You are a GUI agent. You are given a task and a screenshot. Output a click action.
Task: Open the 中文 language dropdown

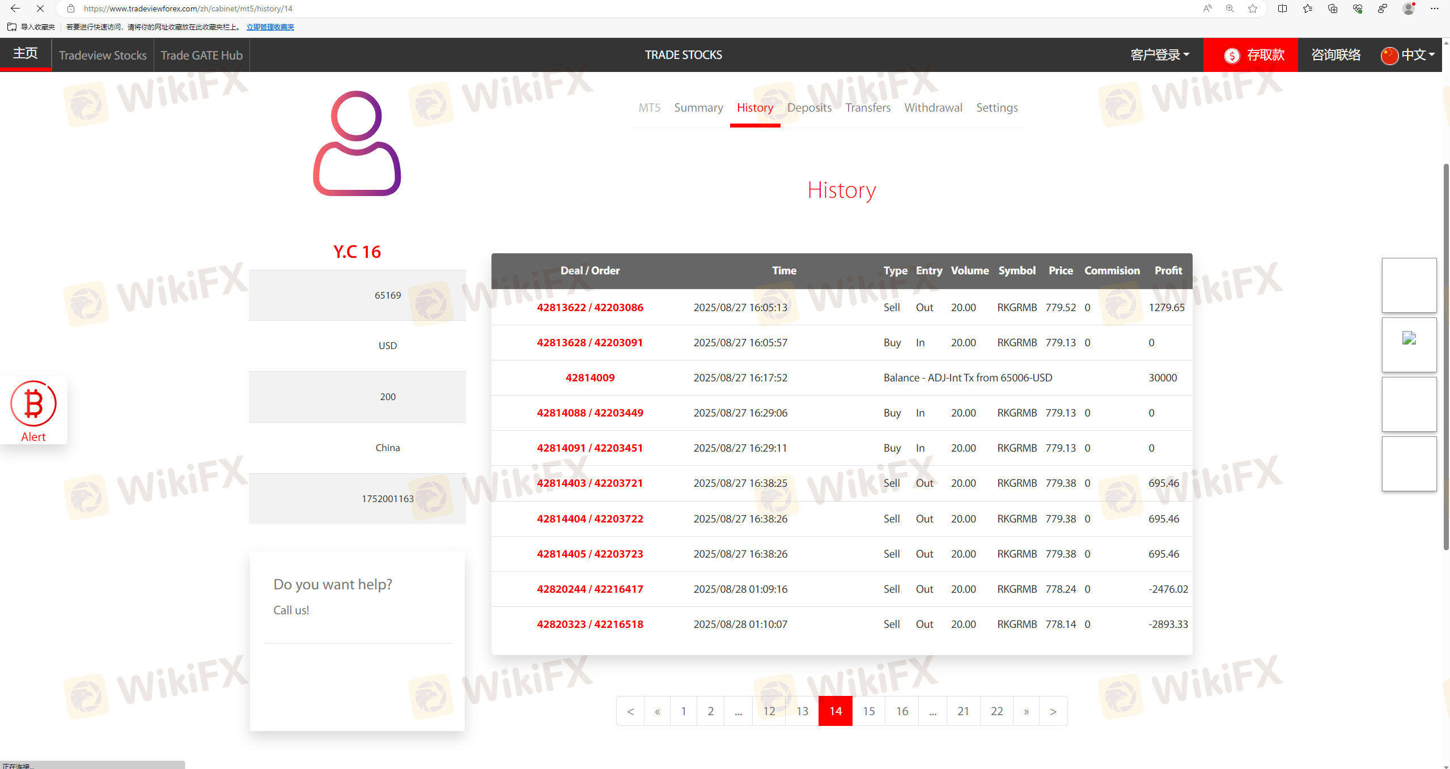click(1408, 55)
